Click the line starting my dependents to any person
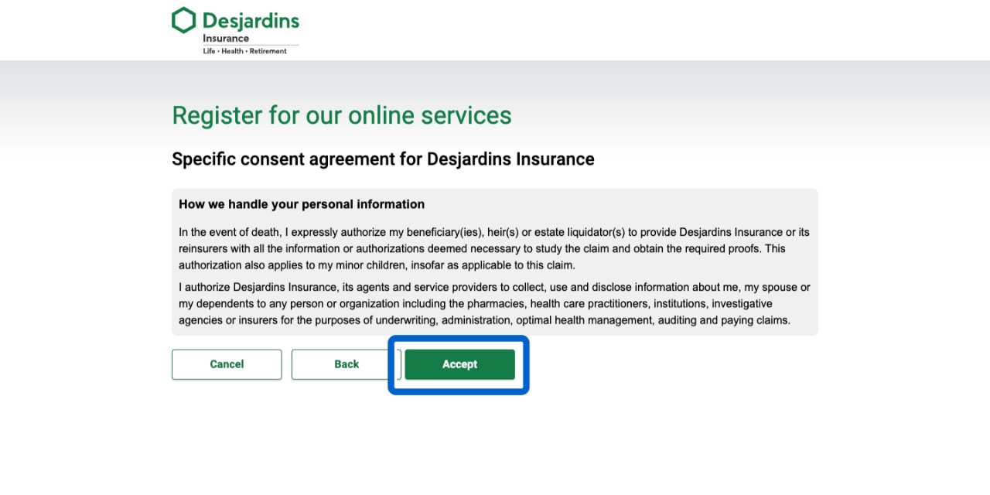 click(x=475, y=303)
